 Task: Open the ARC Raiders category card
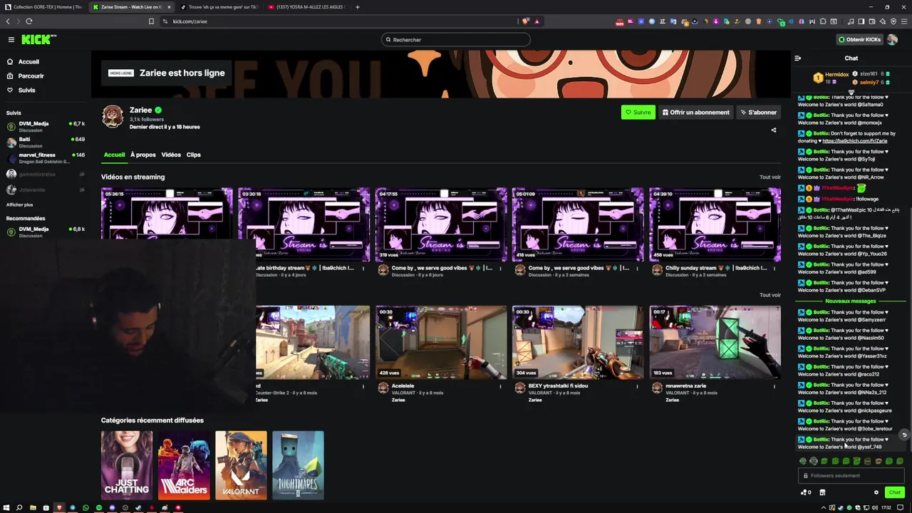pyautogui.click(x=184, y=465)
